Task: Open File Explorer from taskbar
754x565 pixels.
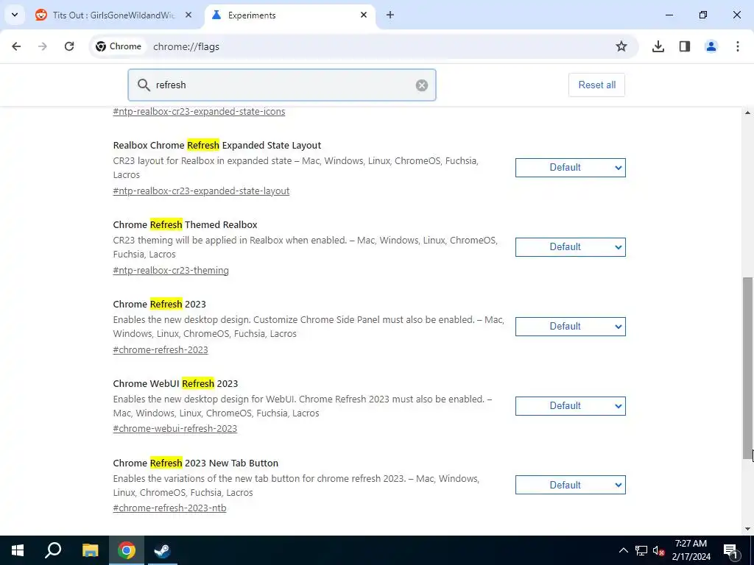Action: (x=90, y=550)
